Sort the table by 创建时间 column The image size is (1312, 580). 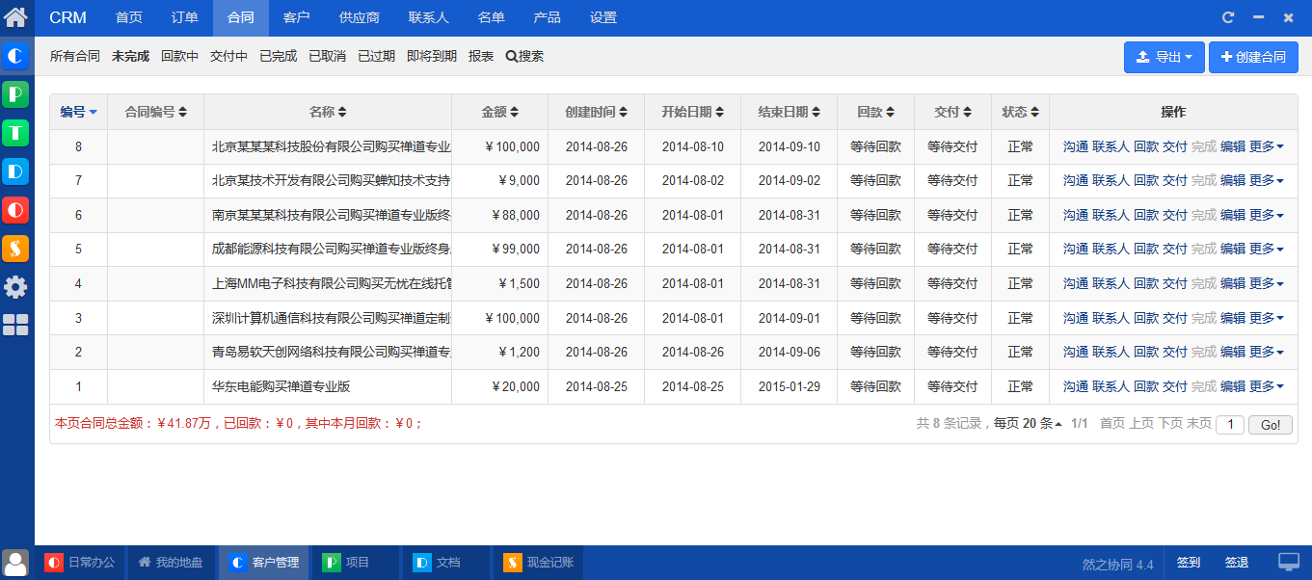597,112
